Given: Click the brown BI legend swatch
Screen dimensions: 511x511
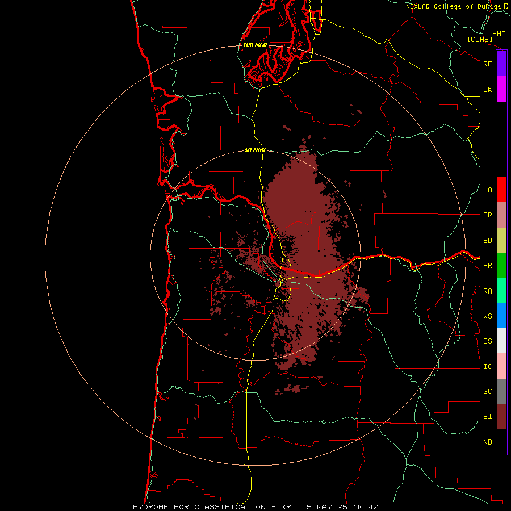Looking at the screenshot, I should 501,416.
